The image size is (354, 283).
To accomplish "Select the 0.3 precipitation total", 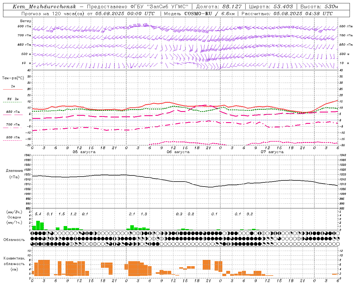I will [179, 214].
